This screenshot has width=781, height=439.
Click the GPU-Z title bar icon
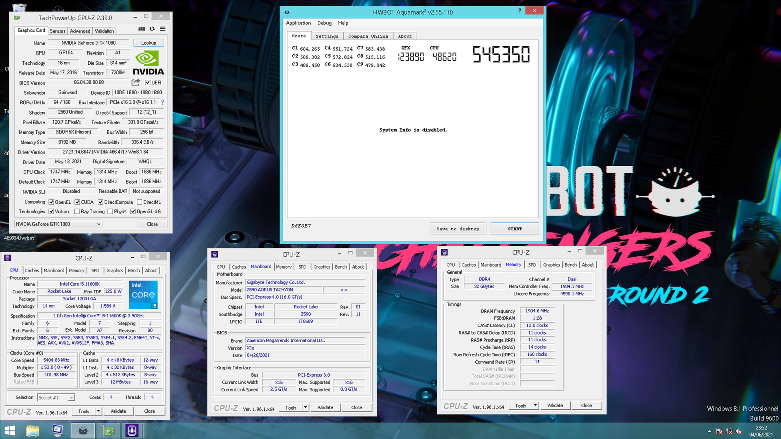point(17,17)
